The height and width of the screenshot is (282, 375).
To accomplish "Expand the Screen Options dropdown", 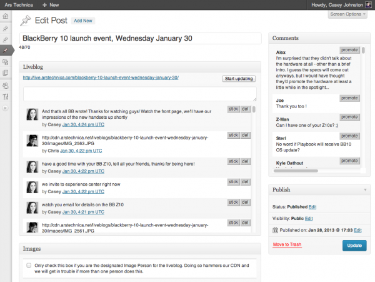I will (347, 14).
